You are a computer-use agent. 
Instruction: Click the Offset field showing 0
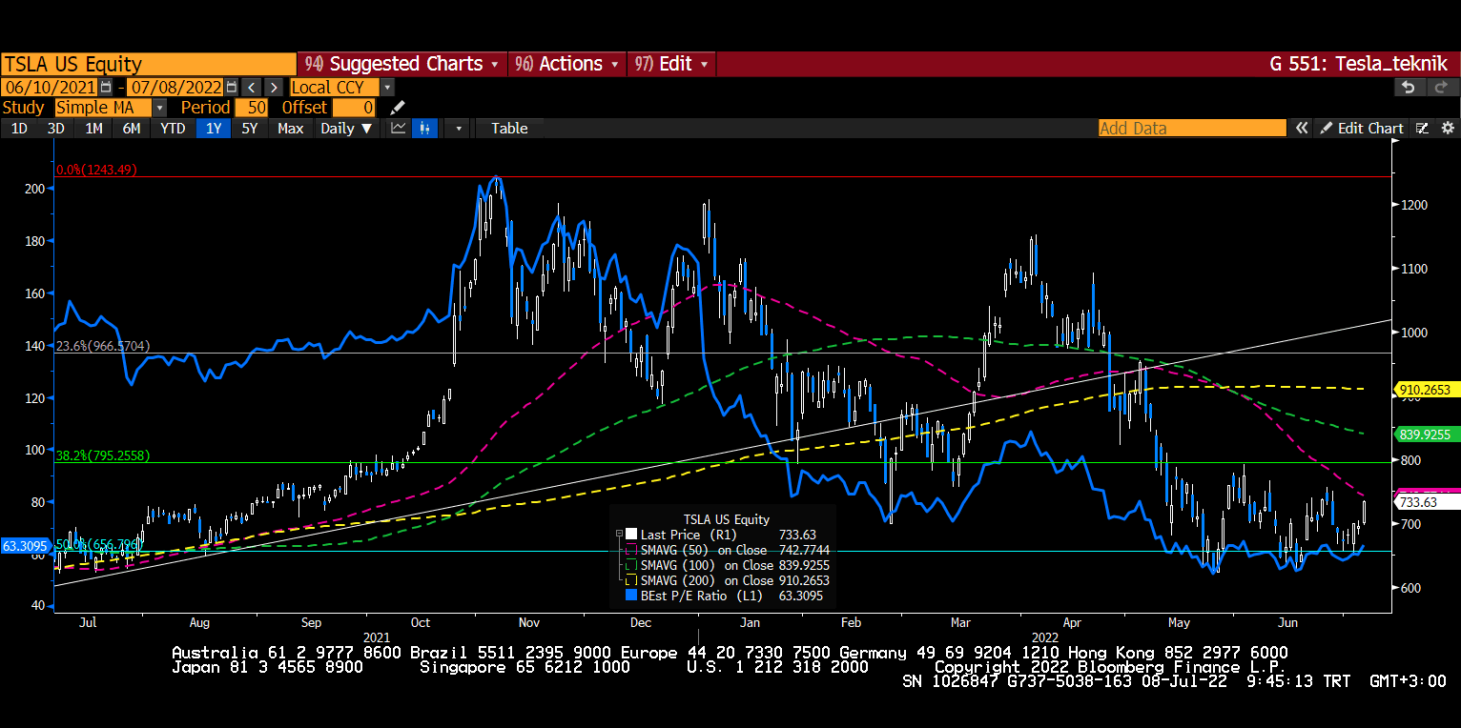pyautogui.click(x=355, y=108)
